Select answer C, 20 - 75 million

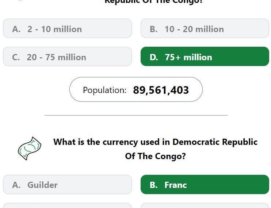(x=67, y=57)
